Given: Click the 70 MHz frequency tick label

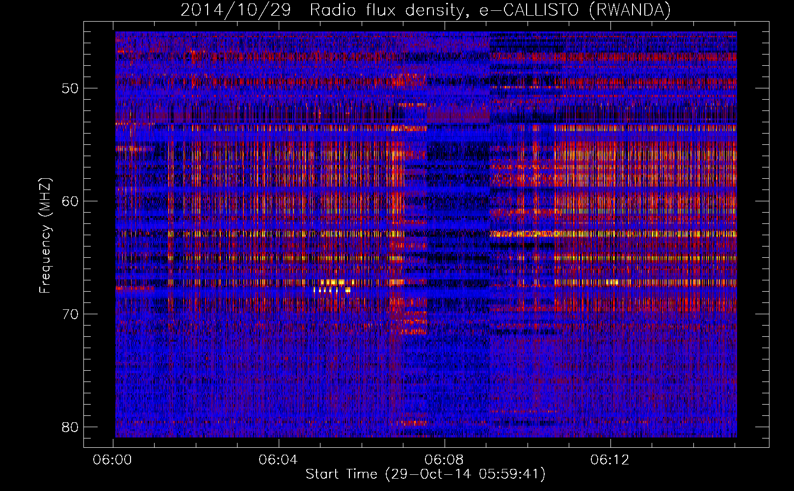Looking at the screenshot, I should pos(70,314).
